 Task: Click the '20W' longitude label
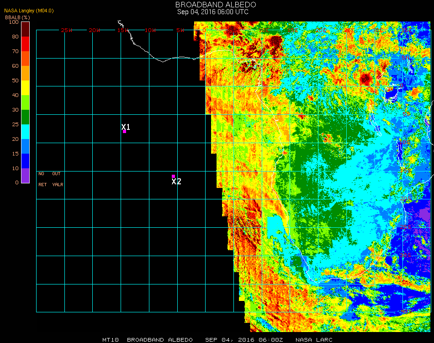95,30
